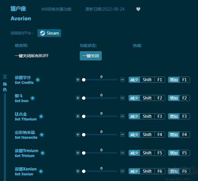Click the Set Credits slider handle
Screen dimensions: 198x181
coord(84,80)
